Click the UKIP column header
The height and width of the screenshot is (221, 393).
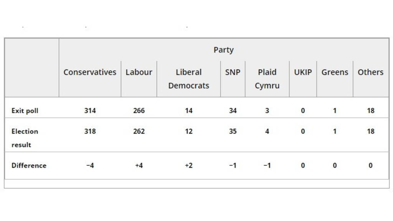coord(303,72)
